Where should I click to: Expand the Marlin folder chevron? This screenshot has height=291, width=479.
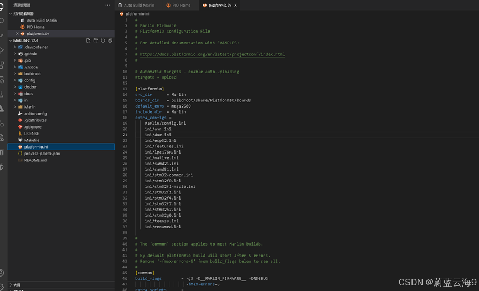[14, 107]
